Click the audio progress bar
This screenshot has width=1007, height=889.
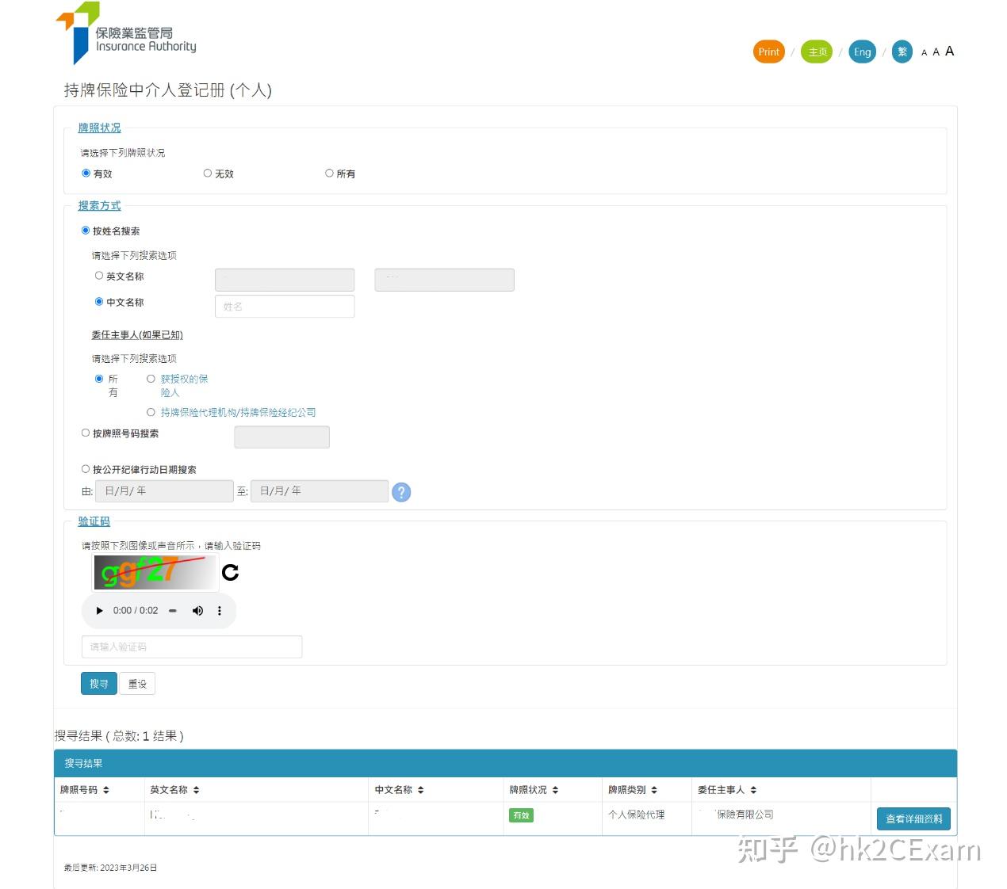tap(173, 611)
